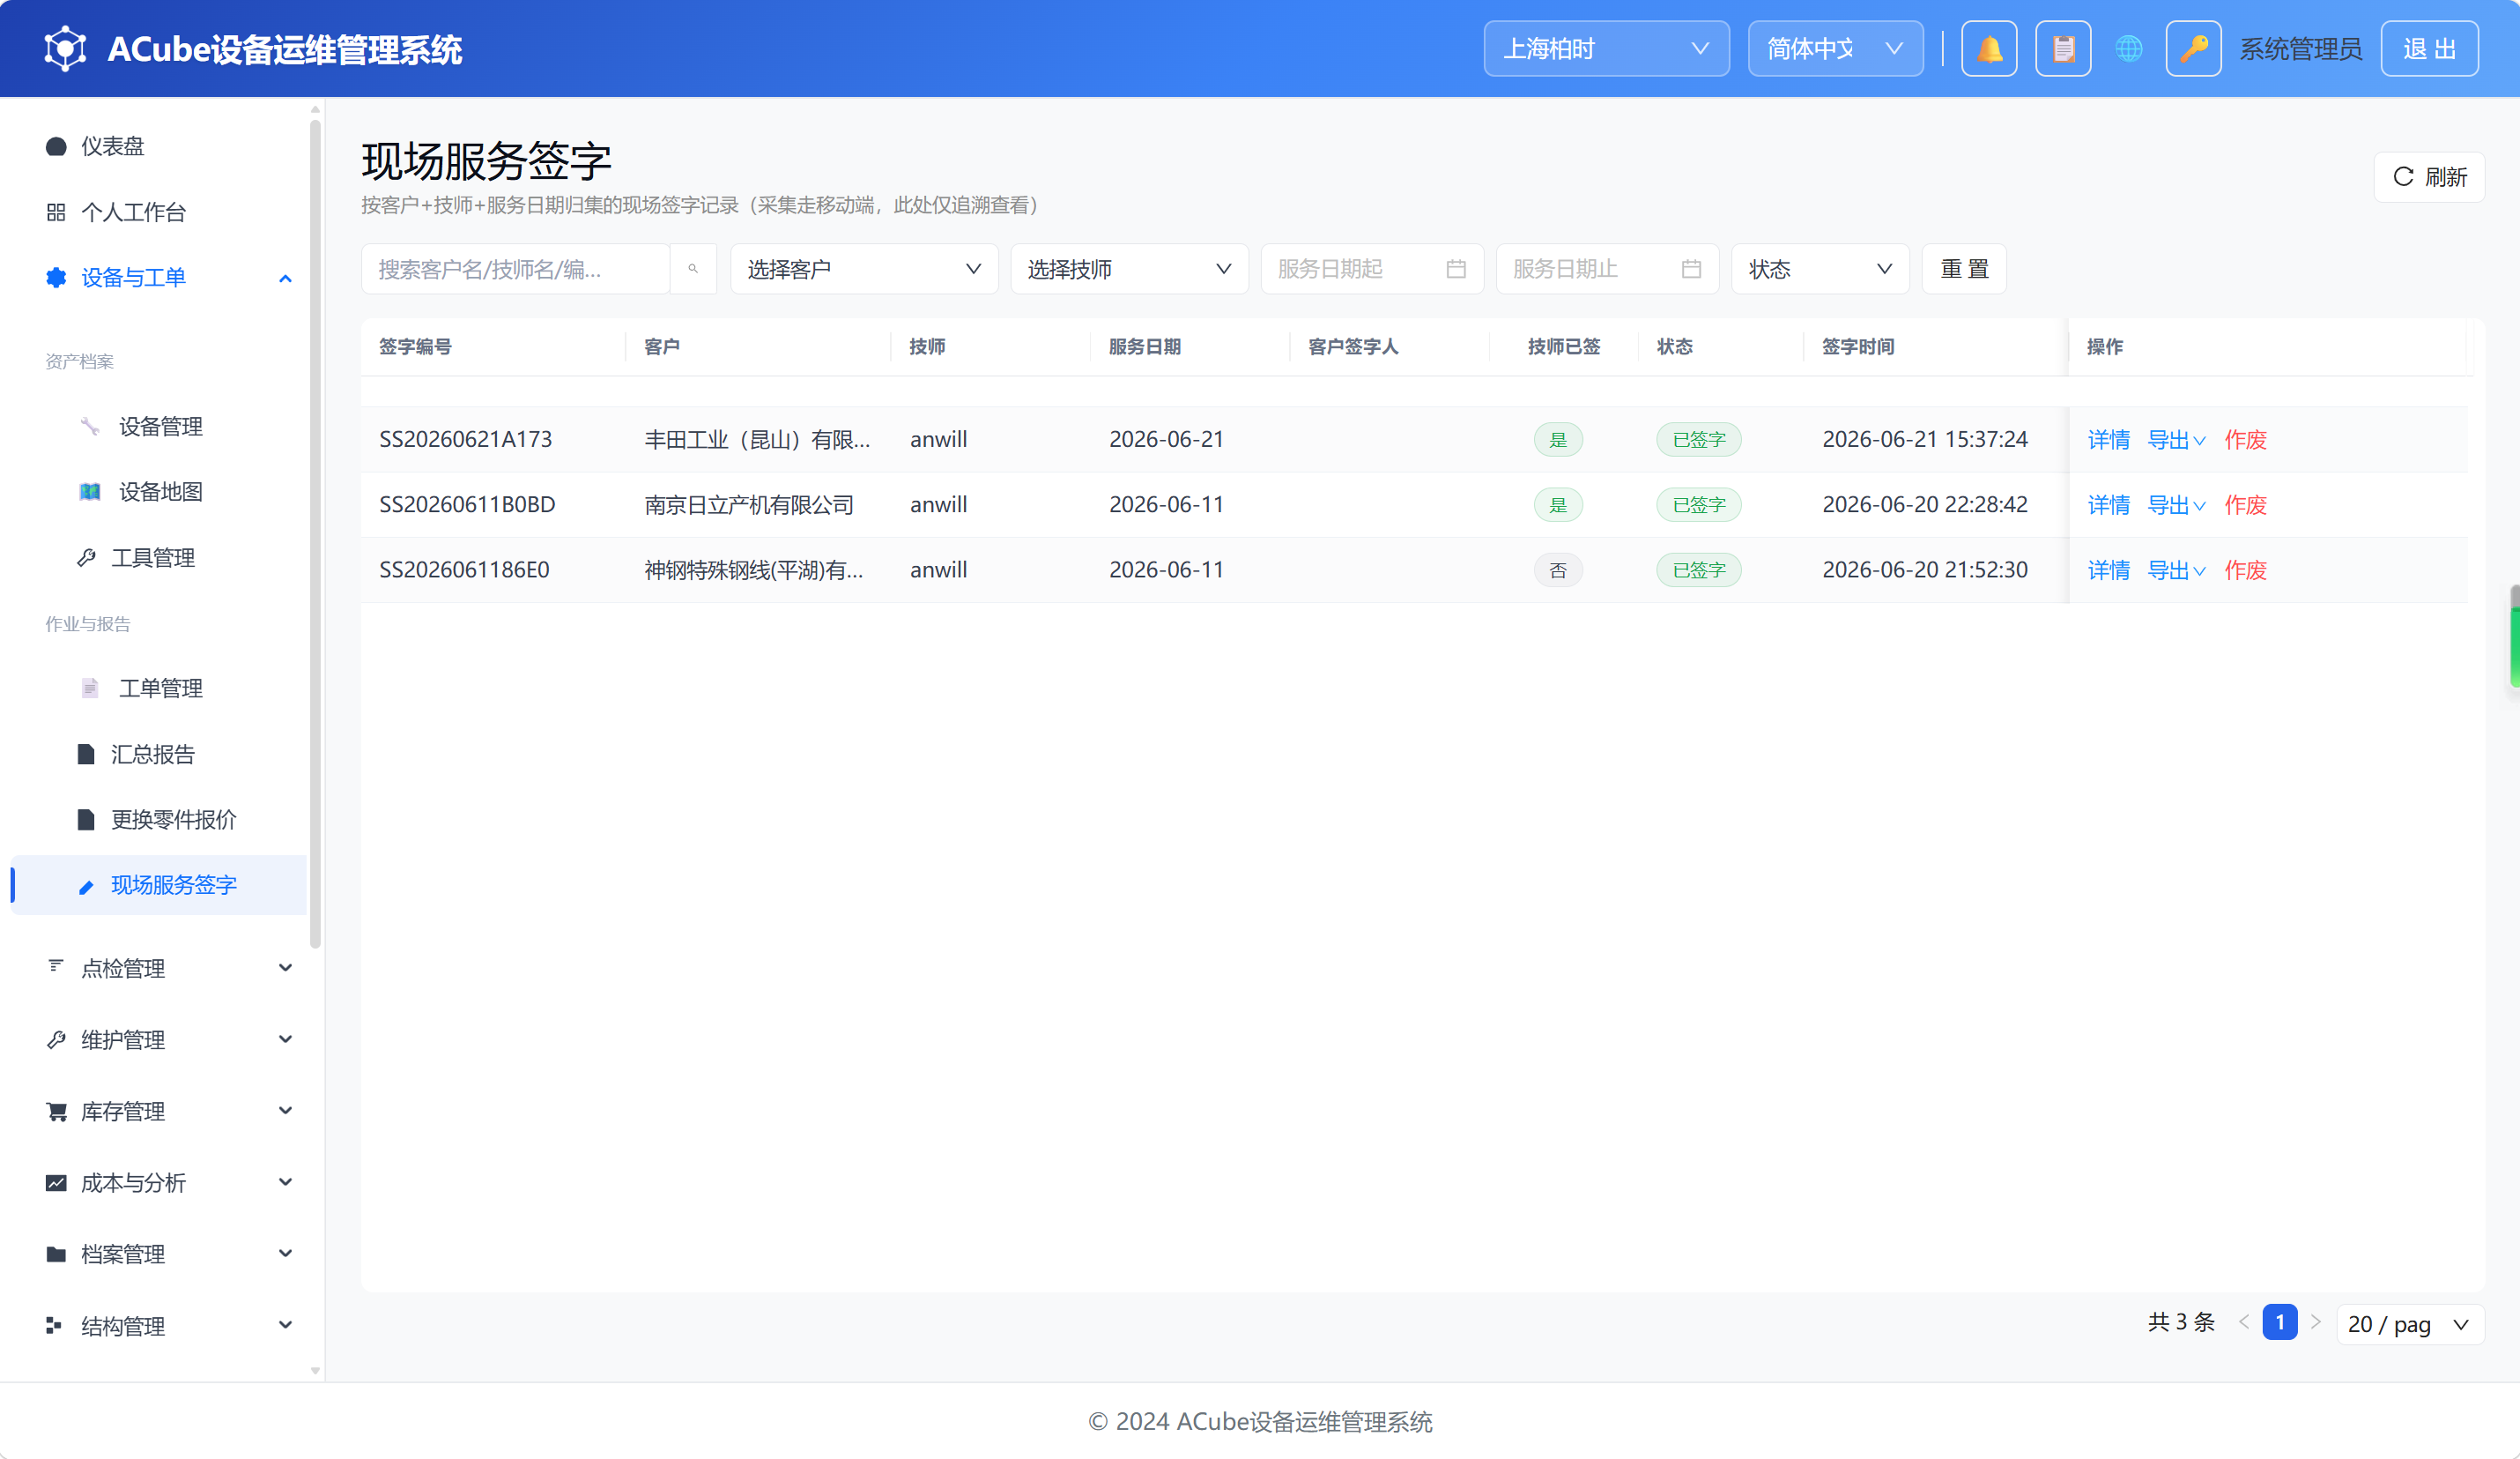Click the 服务日期起 date field

1372,268
